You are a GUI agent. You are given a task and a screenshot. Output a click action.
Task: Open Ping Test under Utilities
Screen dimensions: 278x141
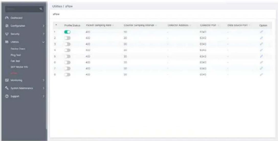click(15, 55)
